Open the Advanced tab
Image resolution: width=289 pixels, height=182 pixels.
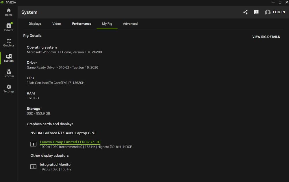(130, 24)
